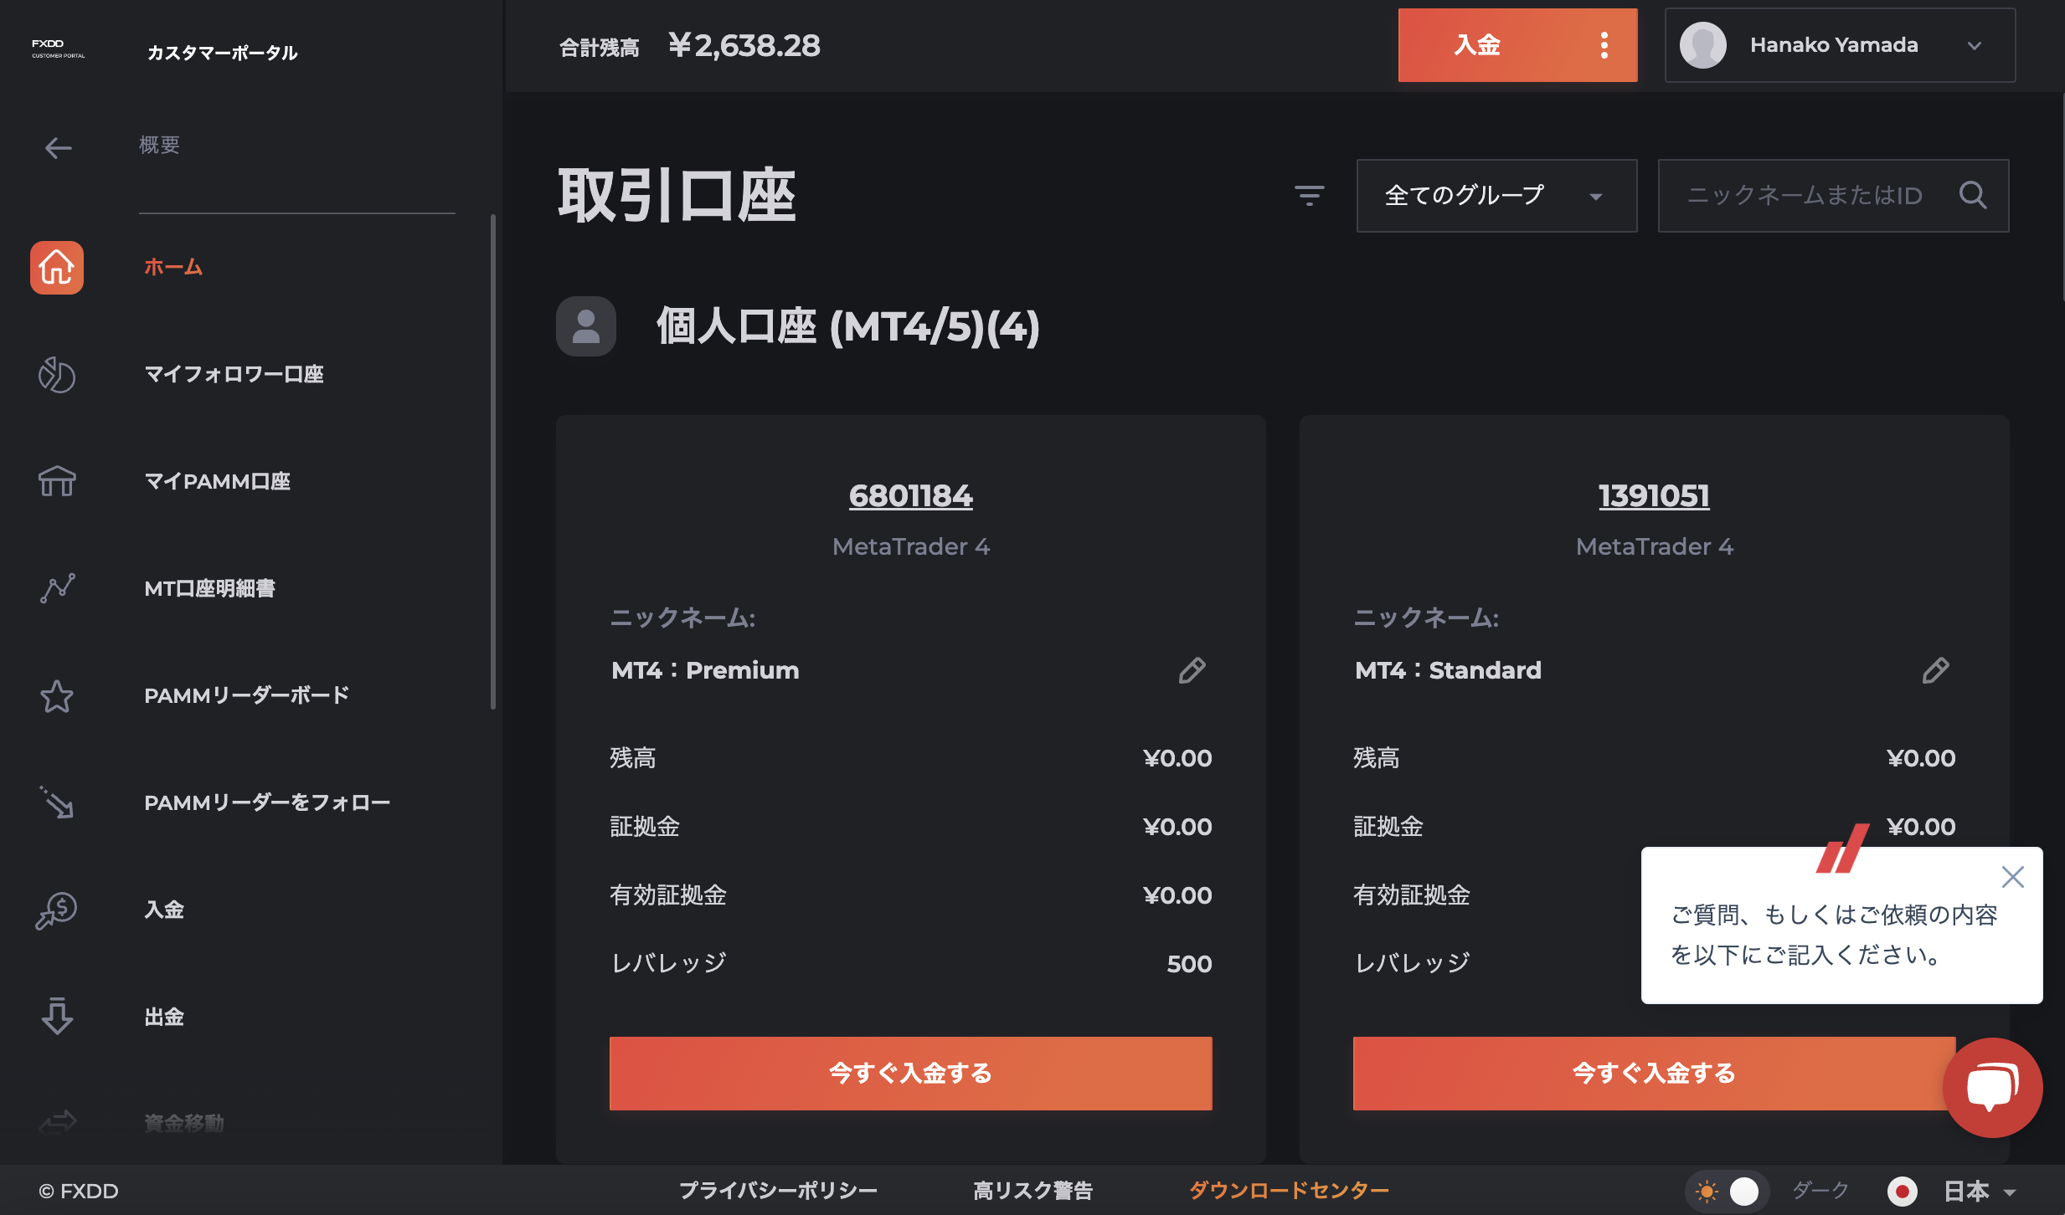Close the chat prompt popup

(2013, 877)
